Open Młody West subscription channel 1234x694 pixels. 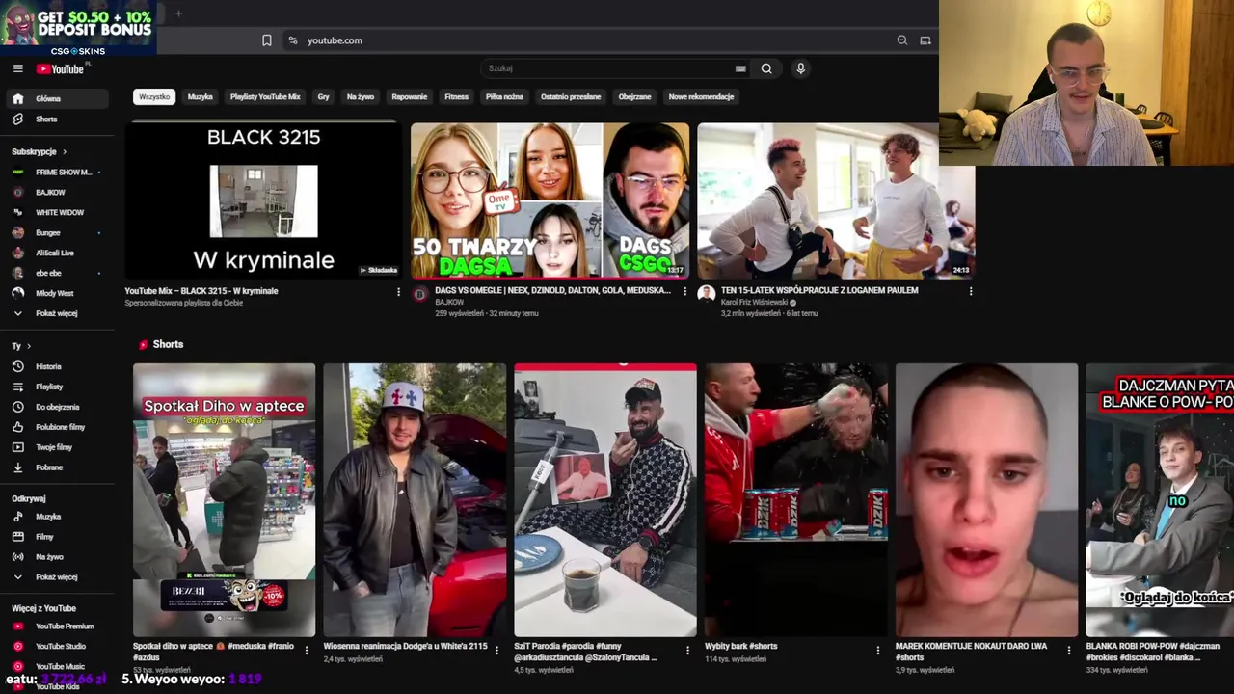(58, 293)
